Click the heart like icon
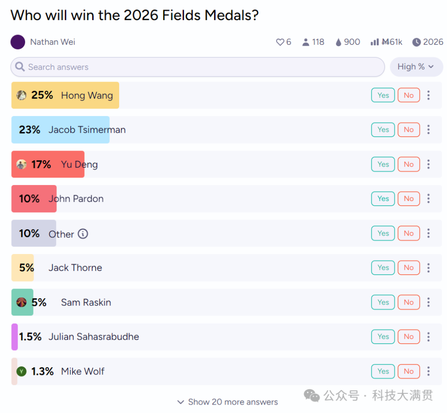Image resolution: width=447 pixels, height=413 pixels. tap(280, 42)
